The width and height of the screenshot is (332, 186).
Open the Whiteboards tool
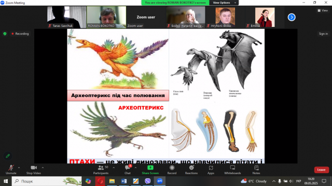232,170
